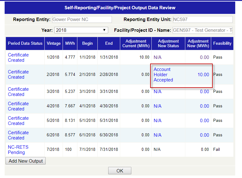Open Certificate Created link for vintage 5/2018
The height and width of the screenshot is (178, 242).
pyautogui.click(x=18, y=121)
